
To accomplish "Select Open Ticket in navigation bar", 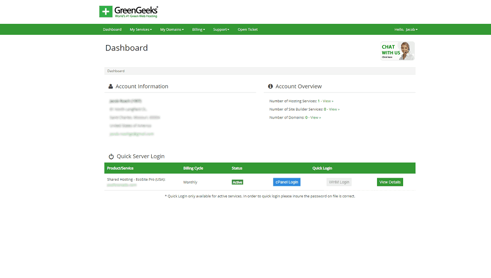I will 247,29.
